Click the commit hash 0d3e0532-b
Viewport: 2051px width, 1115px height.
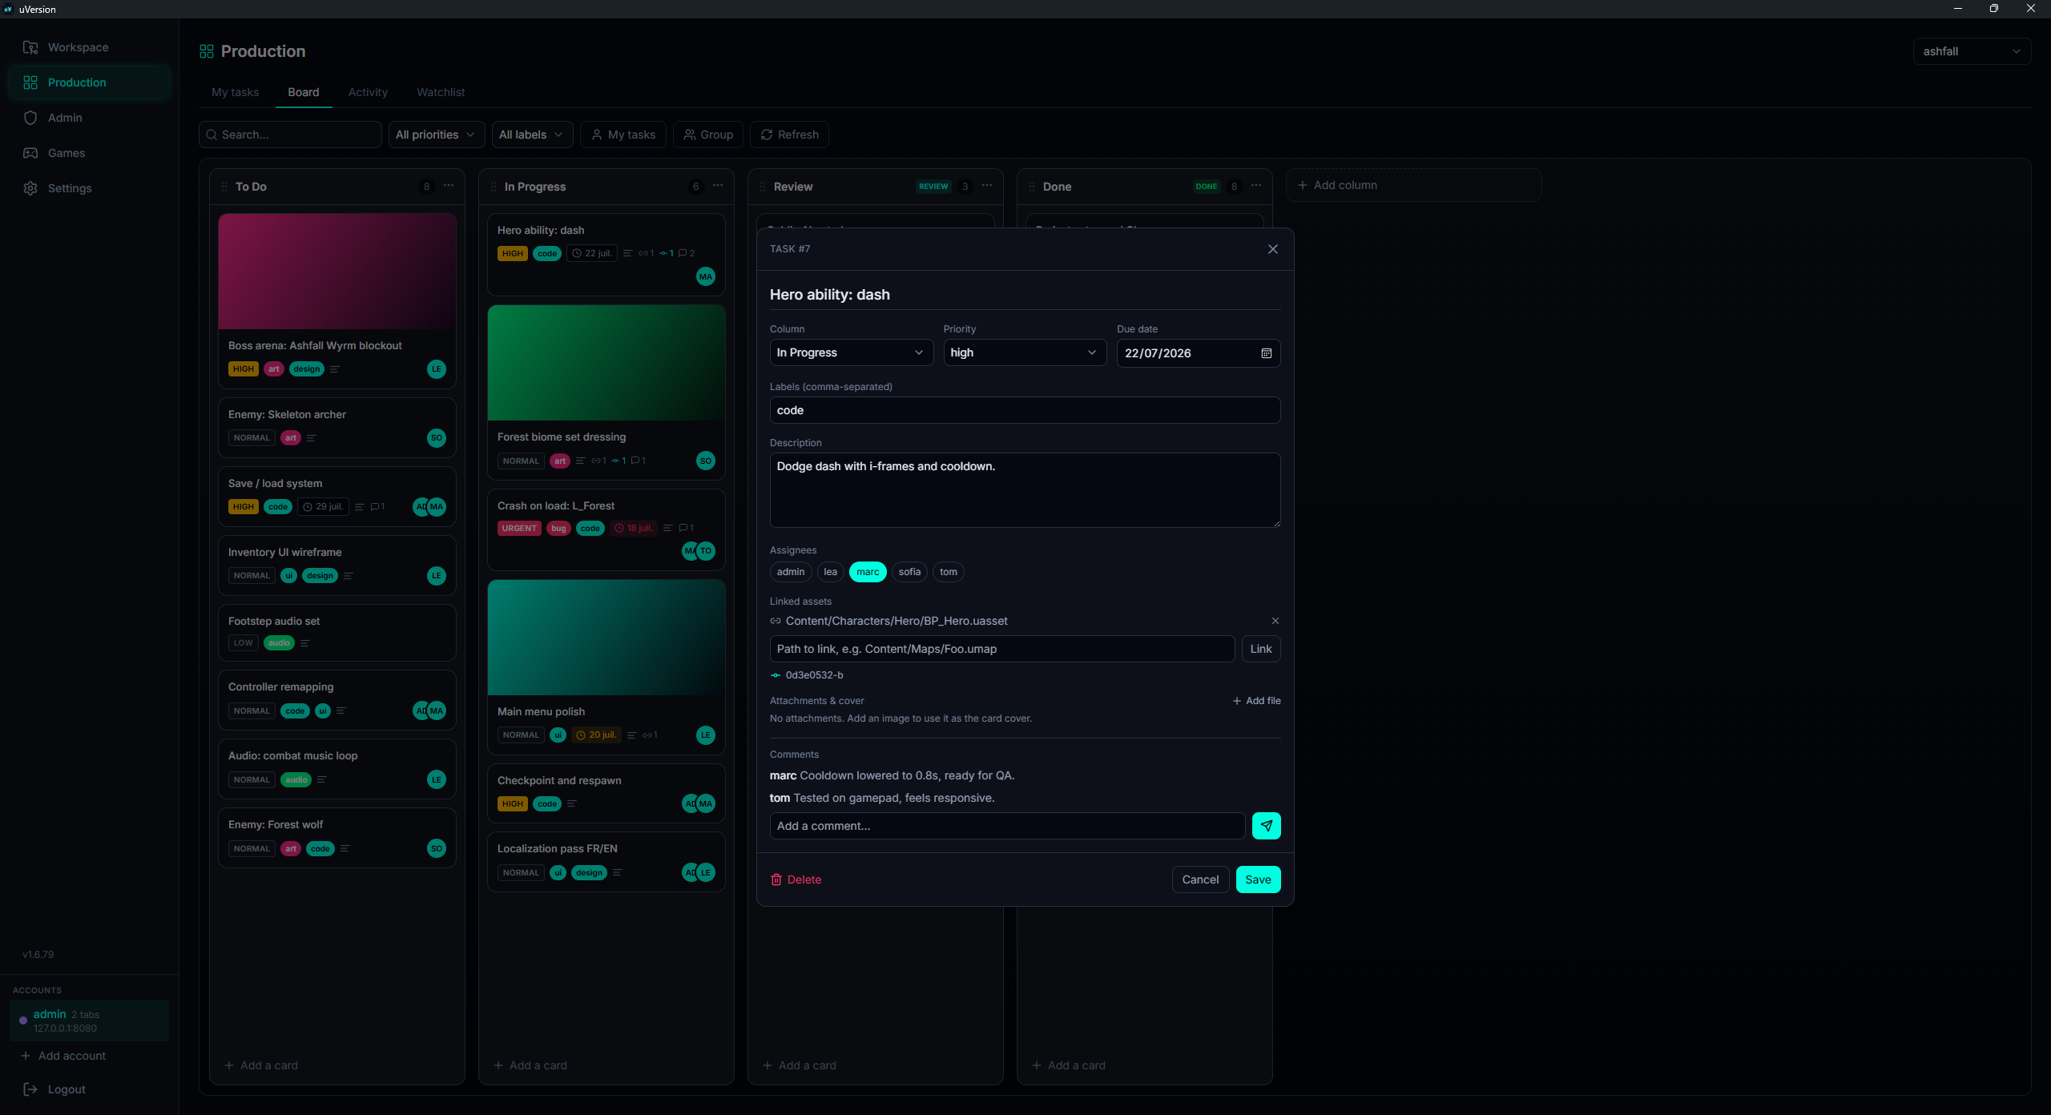coord(814,675)
